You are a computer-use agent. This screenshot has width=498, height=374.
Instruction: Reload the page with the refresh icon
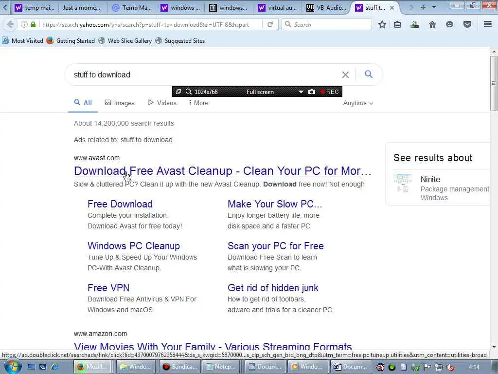coord(270,24)
